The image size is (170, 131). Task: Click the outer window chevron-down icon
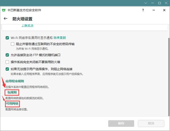146,3
